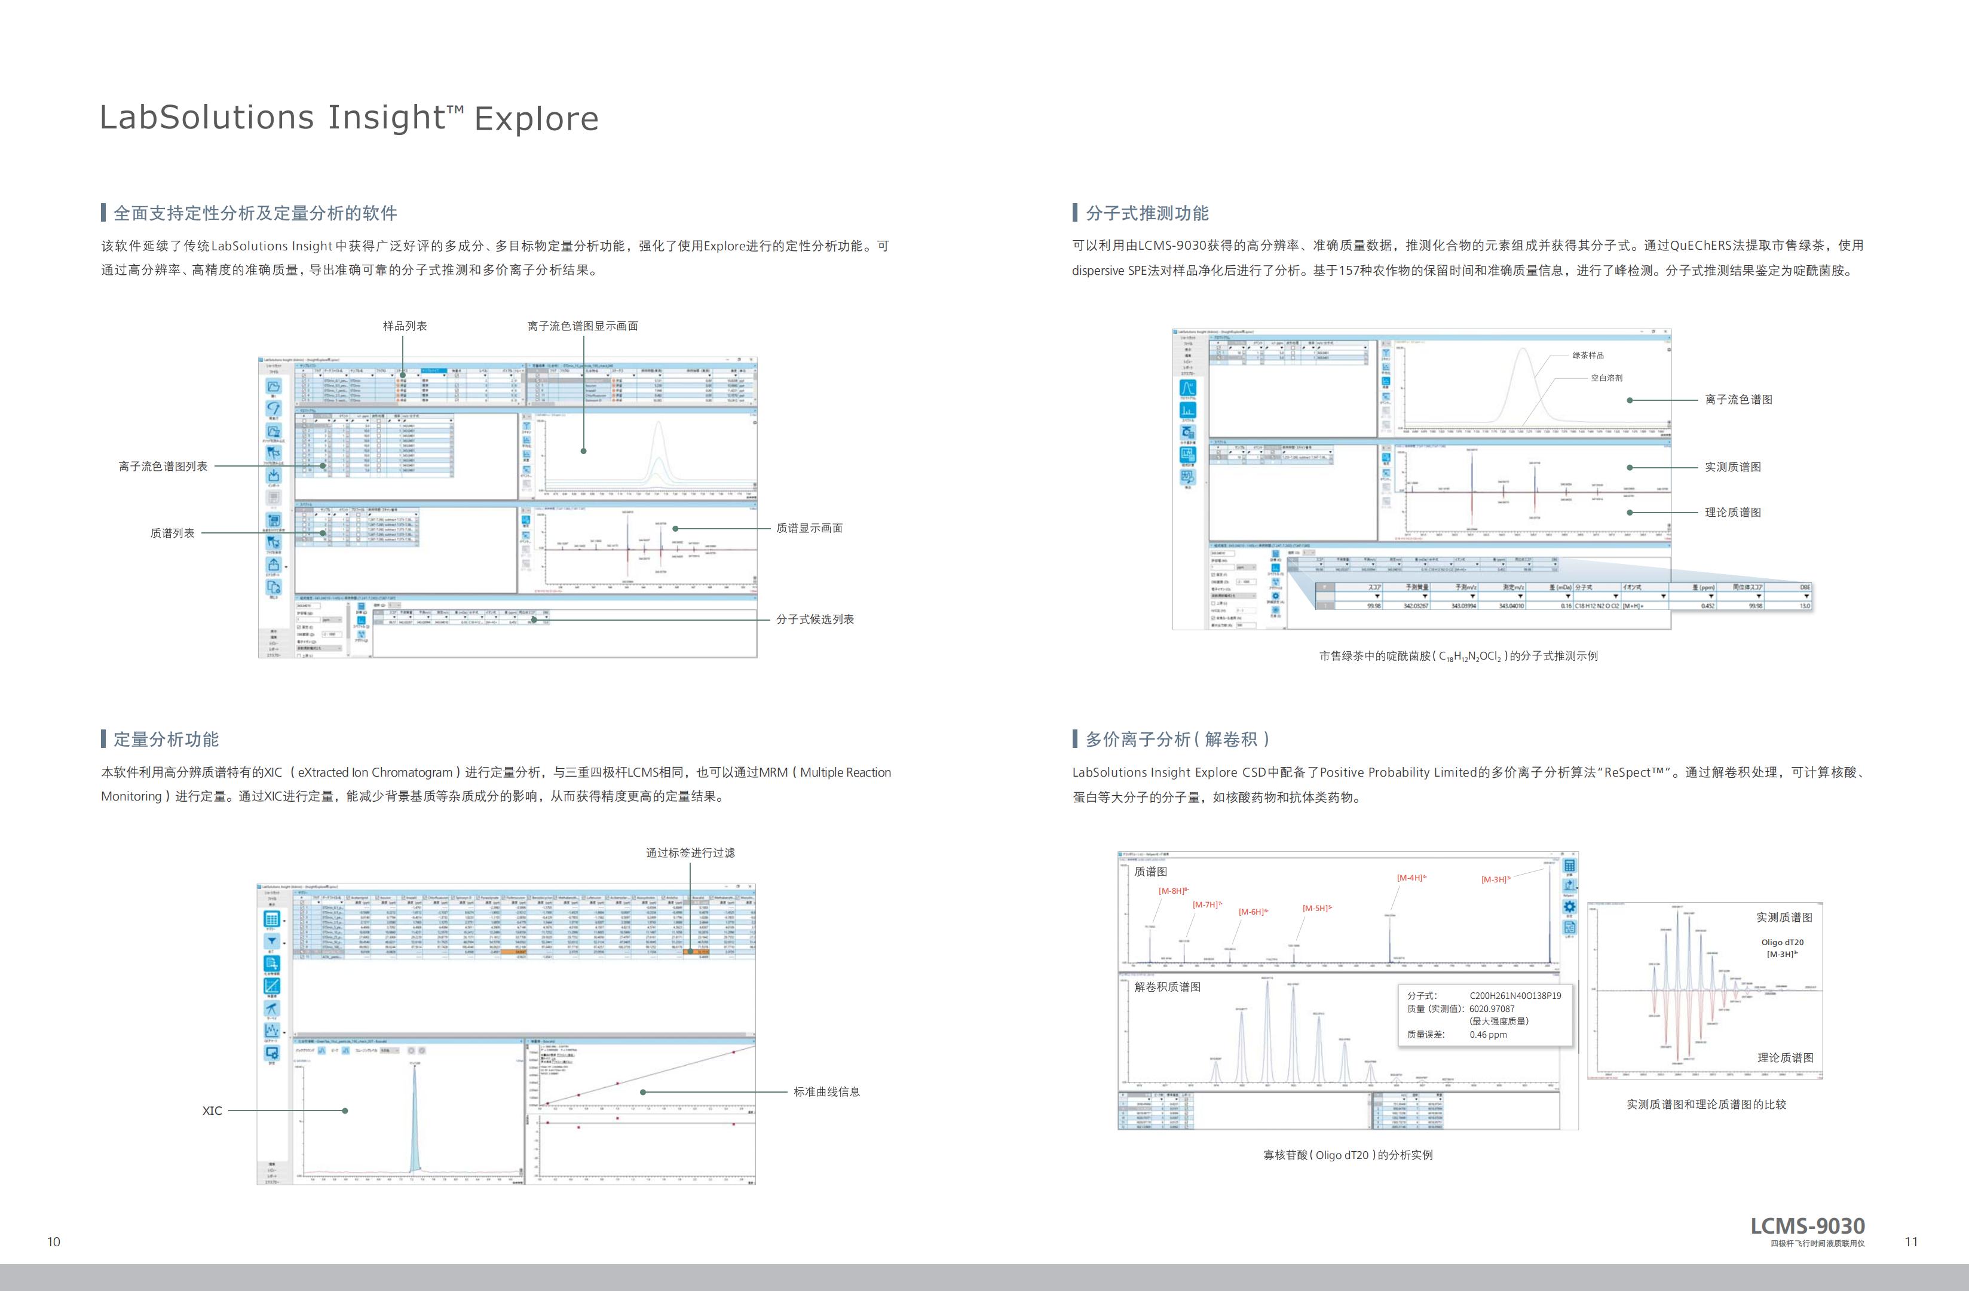Expand the arrow next to the Export icon
This screenshot has width=1969, height=1291.
(286, 566)
